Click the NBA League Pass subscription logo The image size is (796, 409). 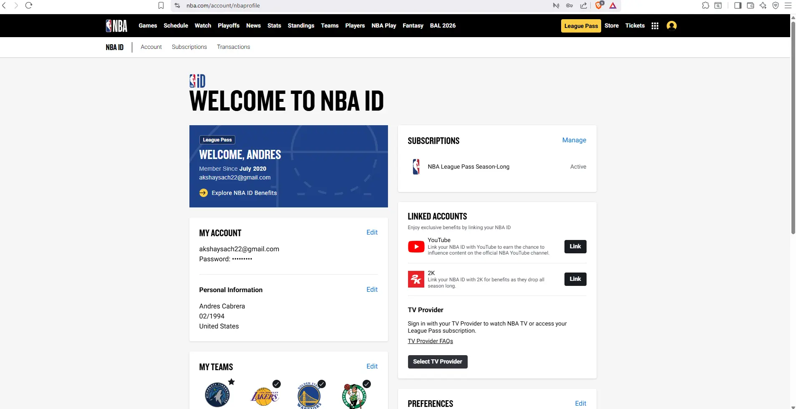[x=416, y=167]
